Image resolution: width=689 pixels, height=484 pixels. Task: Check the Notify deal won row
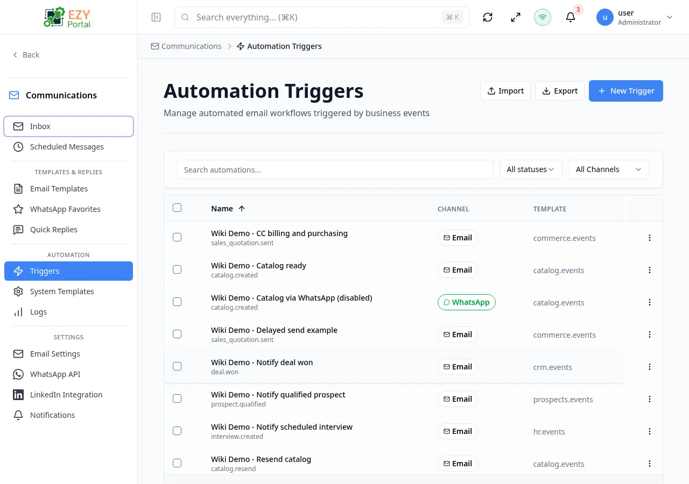click(x=177, y=366)
